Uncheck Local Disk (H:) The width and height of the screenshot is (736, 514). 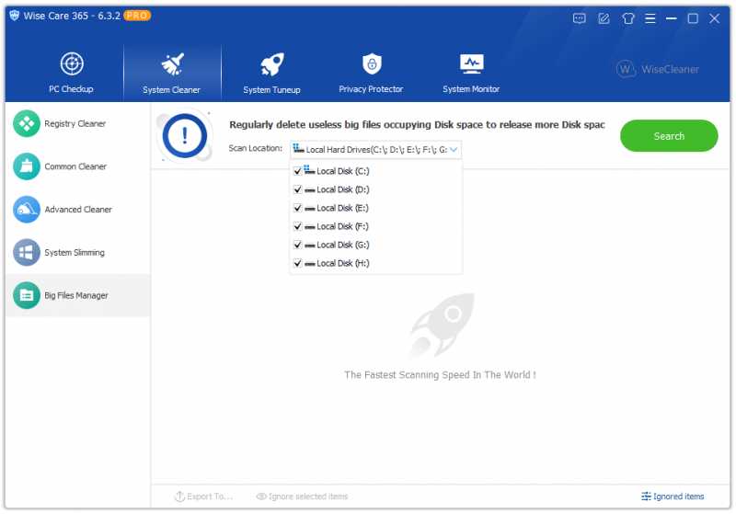297,263
